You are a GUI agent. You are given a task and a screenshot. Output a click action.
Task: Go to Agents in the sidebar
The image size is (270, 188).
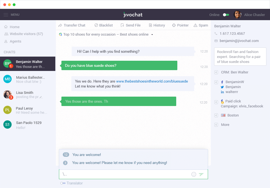pyautogui.click(x=15, y=41)
